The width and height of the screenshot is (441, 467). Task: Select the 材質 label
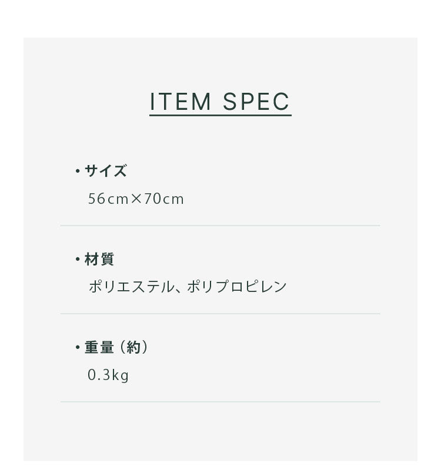pyautogui.click(x=99, y=259)
